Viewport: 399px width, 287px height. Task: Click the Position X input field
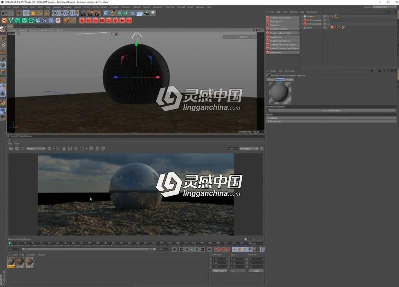click(220, 259)
